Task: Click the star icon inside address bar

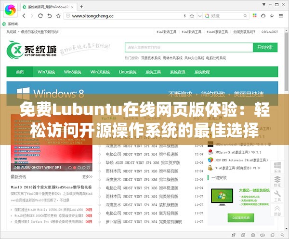Action: (192, 16)
